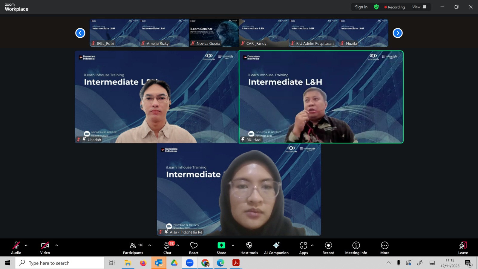The height and width of the screenshot is (269, 478).
Task: Click the green Share screen icon
Action: point(221,245)
